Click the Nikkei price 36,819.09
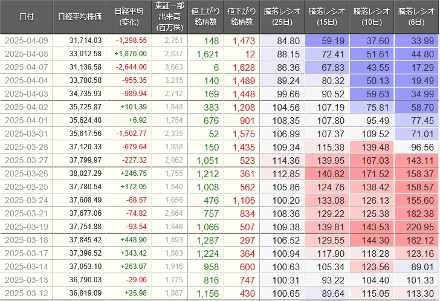Viewport: 440px width, 301px height. pyautogui.click(x=85, y=293)
